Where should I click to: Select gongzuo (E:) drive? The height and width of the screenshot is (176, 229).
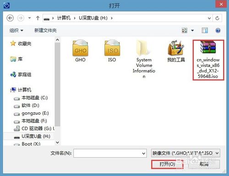tap(31, 113)
